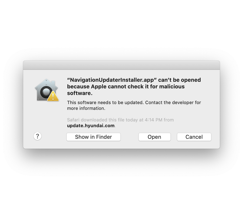
Task: Reveal the app with Show in Finder
Action: coord(93,137)
